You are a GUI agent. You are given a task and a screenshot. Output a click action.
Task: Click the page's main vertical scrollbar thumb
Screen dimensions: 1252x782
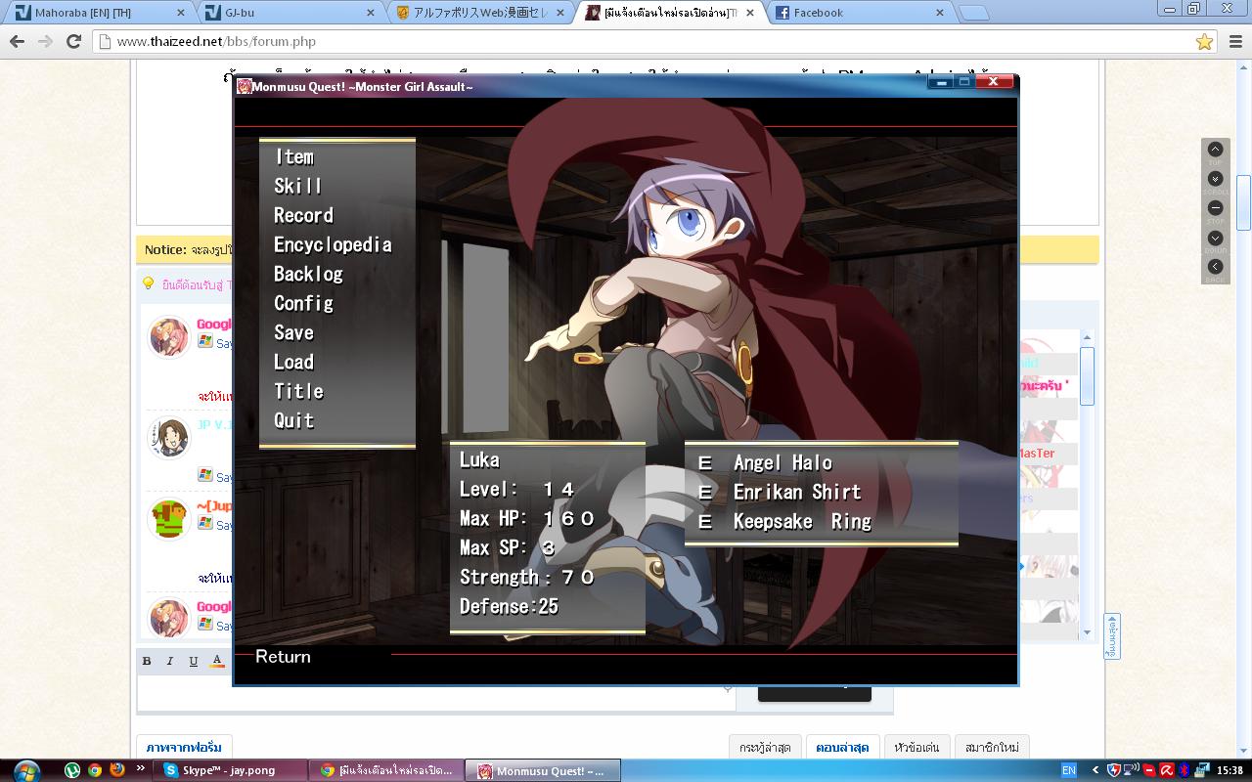click(1243, 202)
